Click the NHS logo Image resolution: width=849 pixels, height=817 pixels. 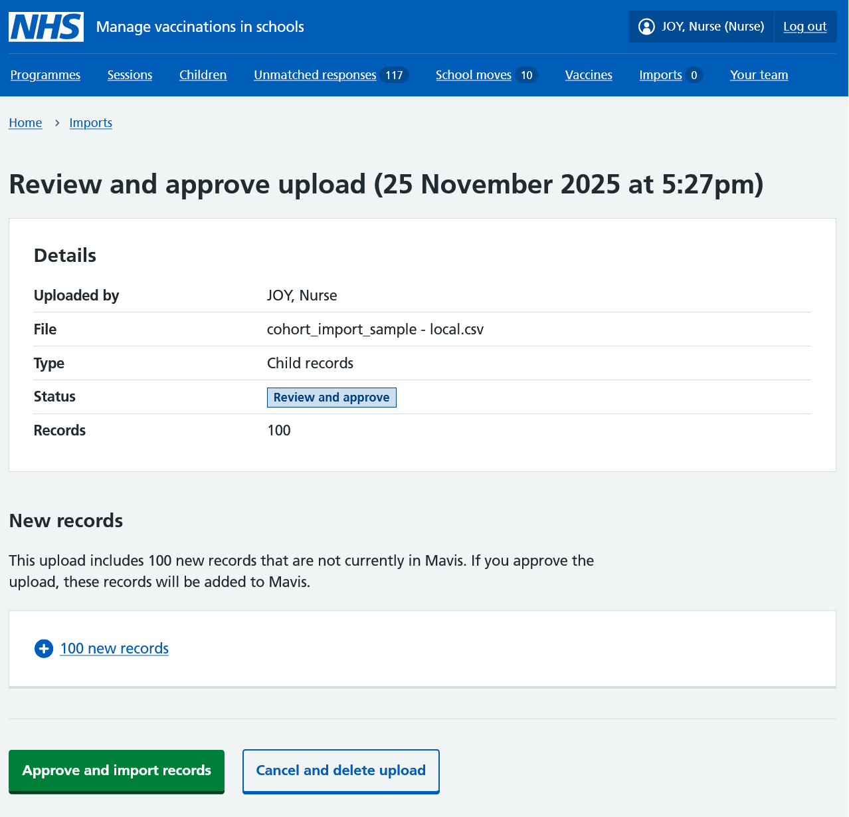point(45,27)
